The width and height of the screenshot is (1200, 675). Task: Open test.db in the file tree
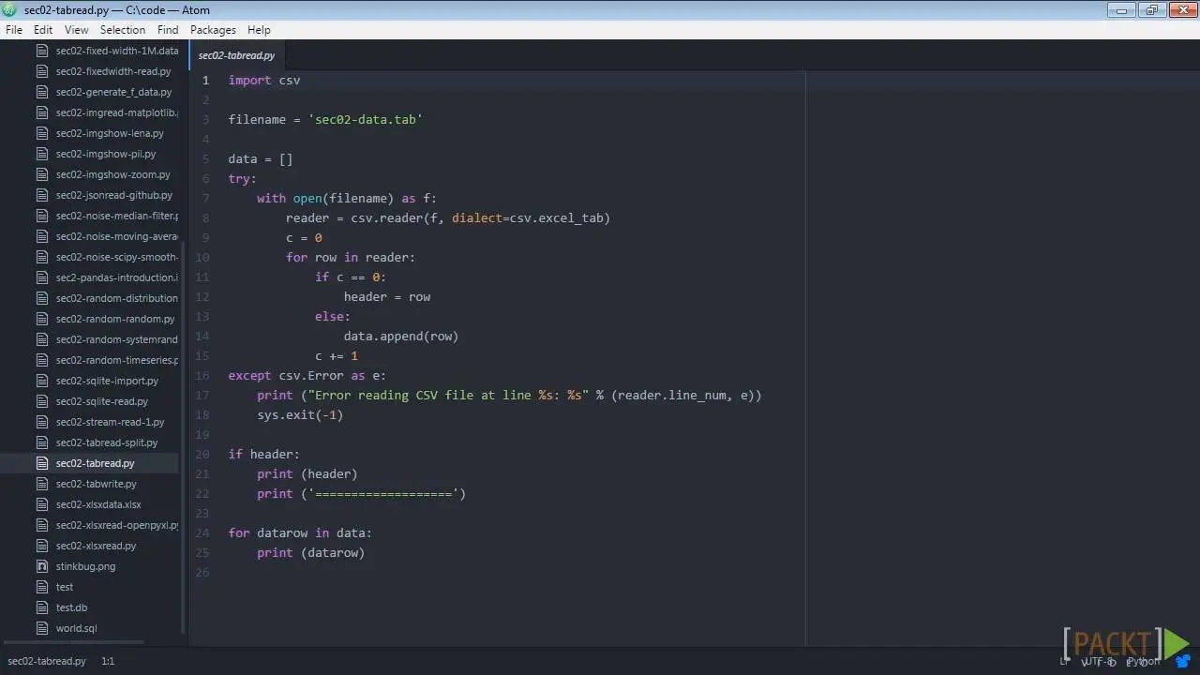[x=72, y=607]
